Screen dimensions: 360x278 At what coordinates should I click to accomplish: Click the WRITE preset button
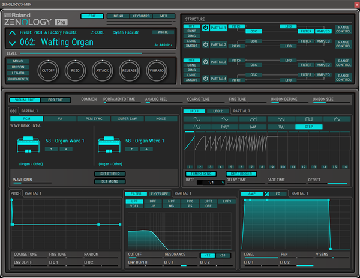[163, 32]
